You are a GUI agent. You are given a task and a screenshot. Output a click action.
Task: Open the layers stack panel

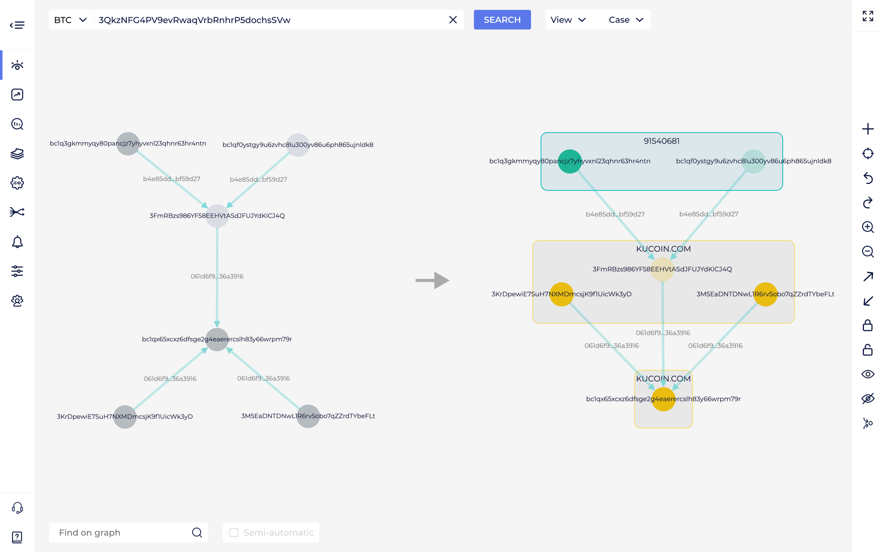17,154
